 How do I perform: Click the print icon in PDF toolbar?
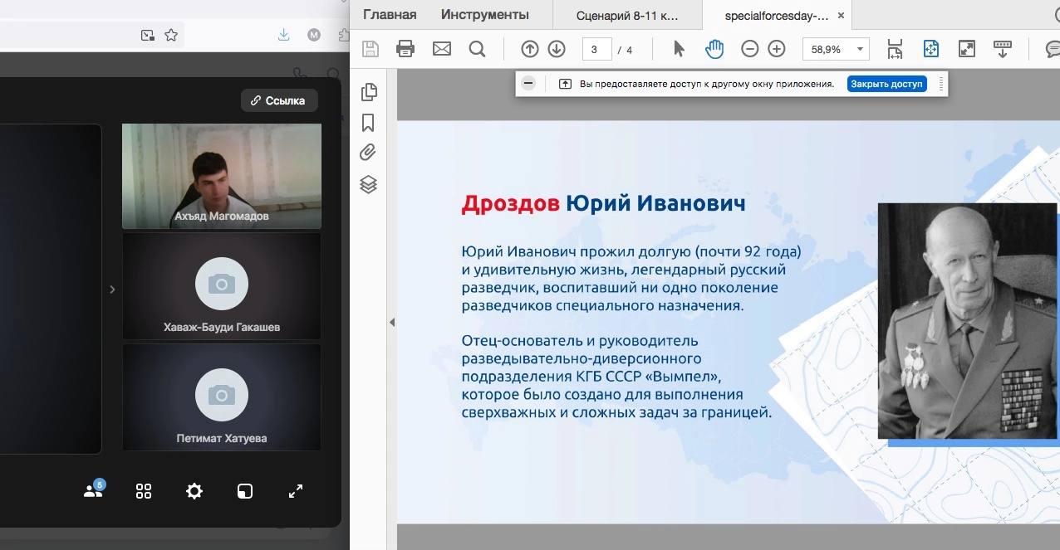pyautogui.click(x=405, y=49)
